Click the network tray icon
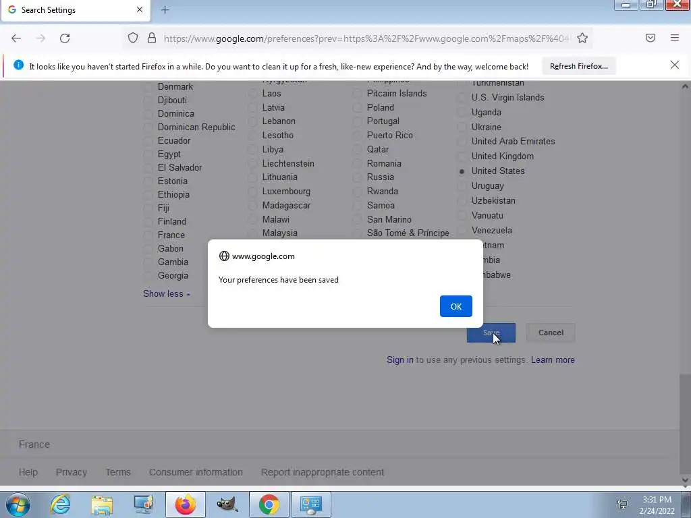Image resolution: width=691 pixels, height=518 pixels. click(x=623, y=505)
